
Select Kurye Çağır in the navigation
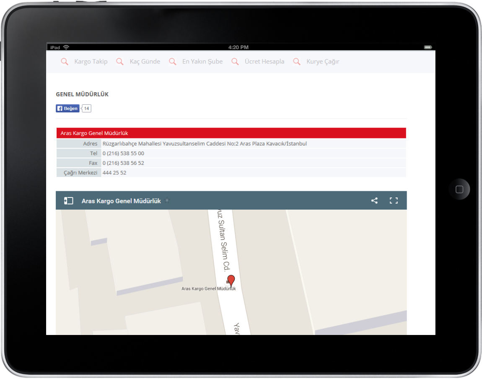(323, 62)
